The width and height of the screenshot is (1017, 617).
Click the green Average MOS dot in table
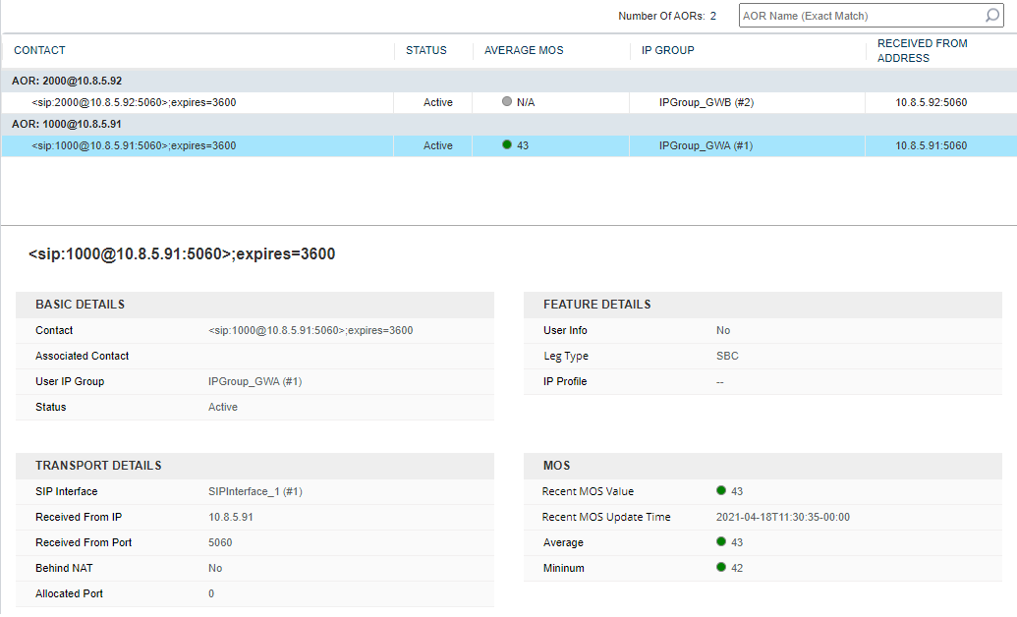(507, 145)
